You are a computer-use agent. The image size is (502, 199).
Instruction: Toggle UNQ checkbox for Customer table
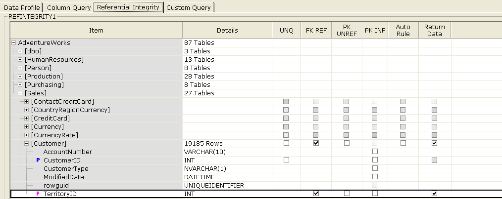(x=286, y=143)
